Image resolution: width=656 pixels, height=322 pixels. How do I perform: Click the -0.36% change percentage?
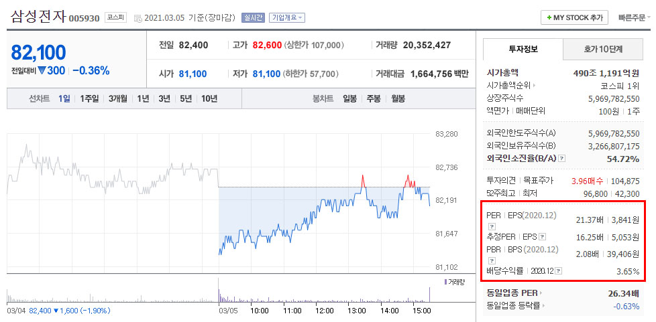(91, 70)
